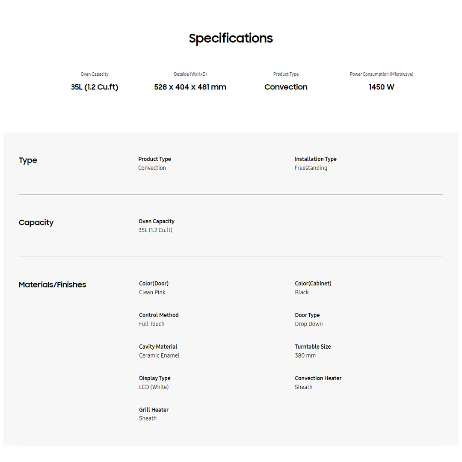The height and width of the screenshot is (462, 462).
Task: Select the Freestanding value text
Action: coord(311,168)
